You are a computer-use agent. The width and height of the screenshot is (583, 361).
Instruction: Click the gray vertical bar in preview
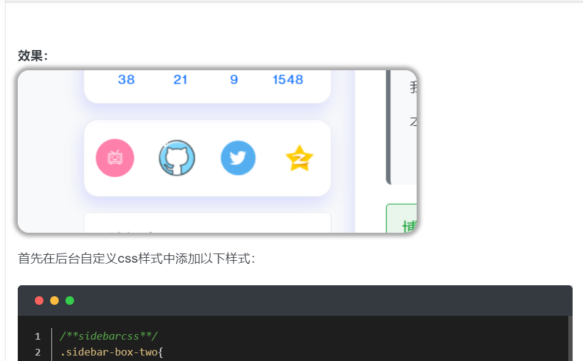(388, 127)
